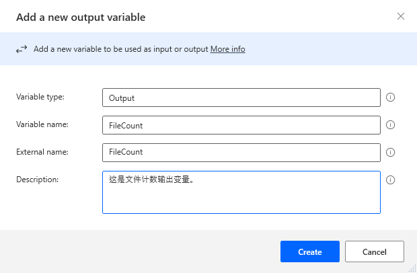Click the 'Variable name:' label
This screenshot has width=417, height=273.
pyautogui.click(x=42, y=124)
